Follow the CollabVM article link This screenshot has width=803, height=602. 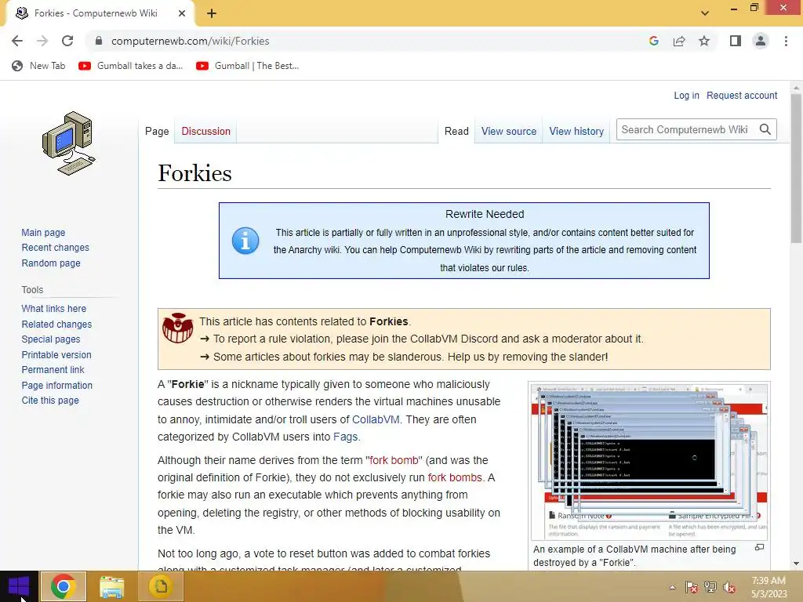point(376,419)
